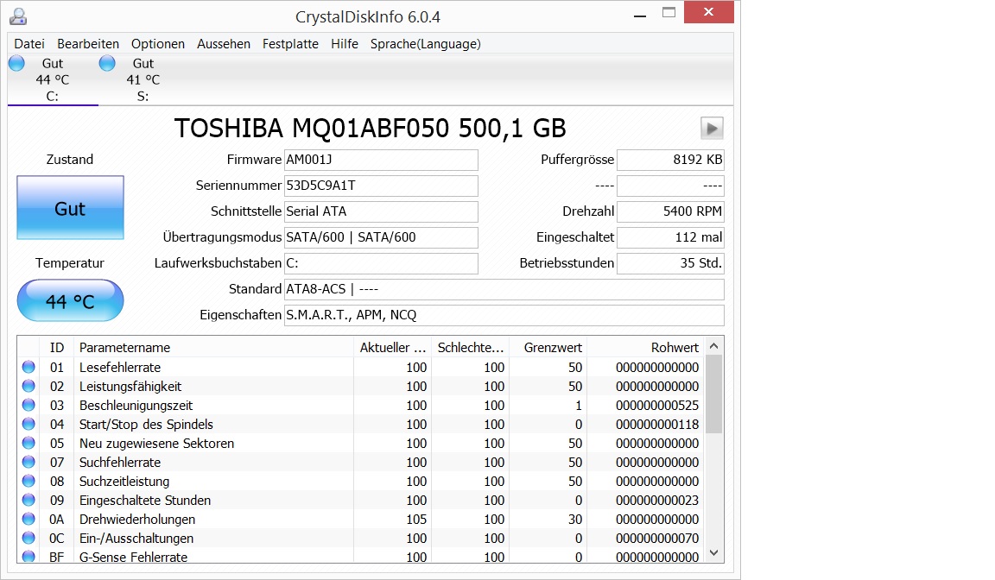Click raw value 000000000525
This screenshot has width=995, height=580.
tap(656, 406)
